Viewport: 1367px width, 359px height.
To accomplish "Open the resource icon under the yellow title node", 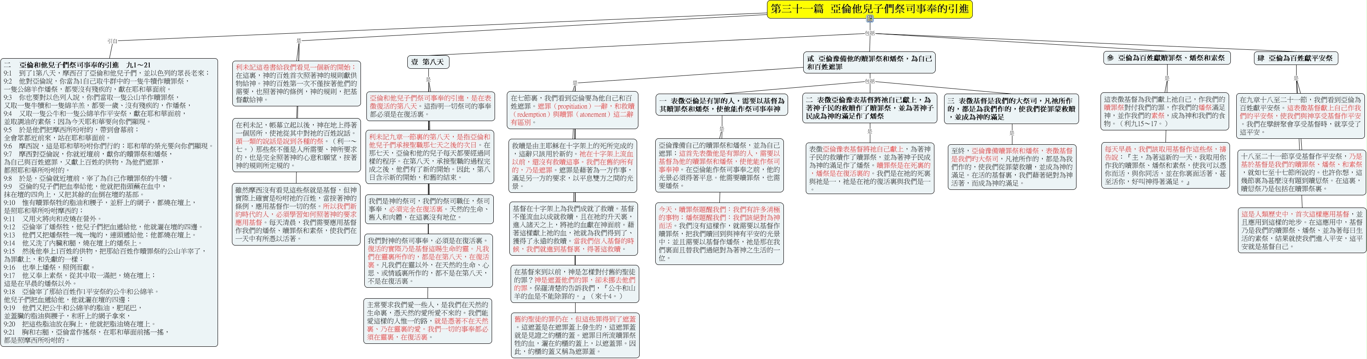I will (870, 19).
